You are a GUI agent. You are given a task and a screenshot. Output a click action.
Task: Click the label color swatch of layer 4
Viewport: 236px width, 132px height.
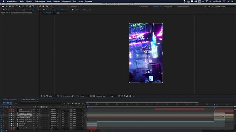pyautogui.click(x=11, y=115)
